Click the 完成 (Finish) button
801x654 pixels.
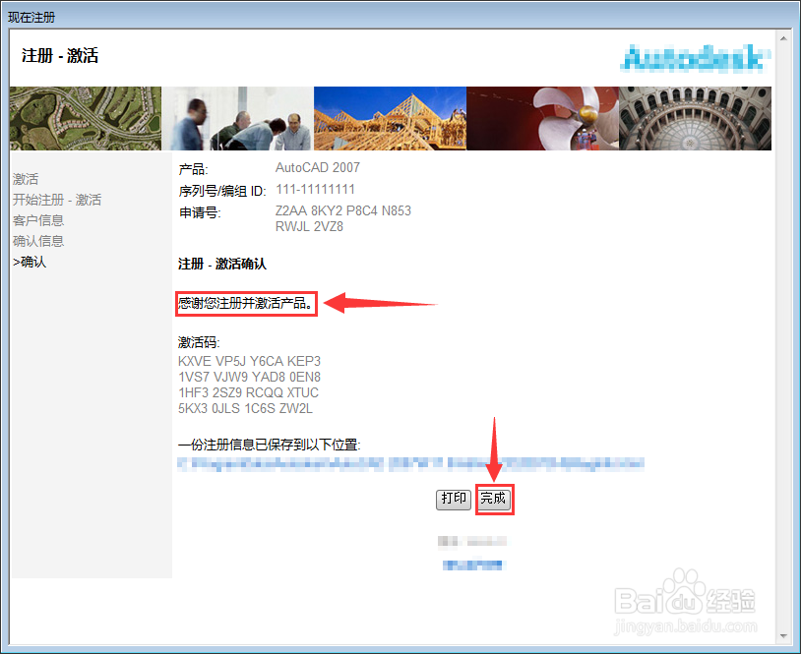(494, 499)
